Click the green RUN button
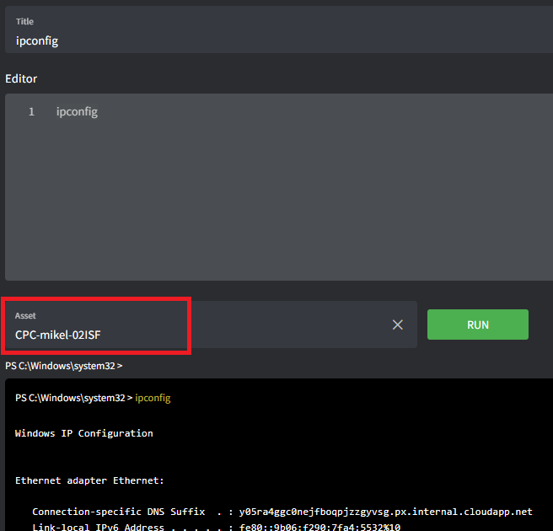Screen dimensions: 553x531 (x=477, y=324)
